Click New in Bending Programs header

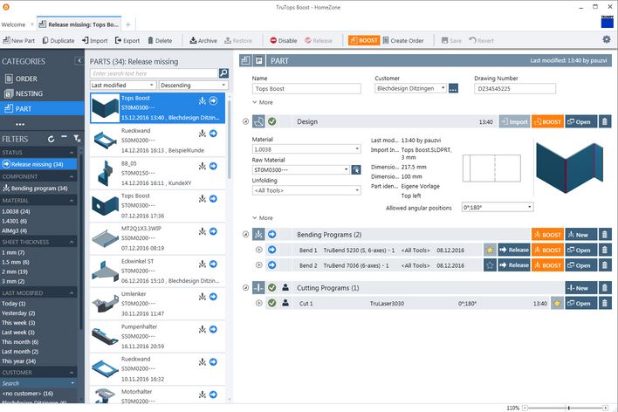click(x=581, y=235)
